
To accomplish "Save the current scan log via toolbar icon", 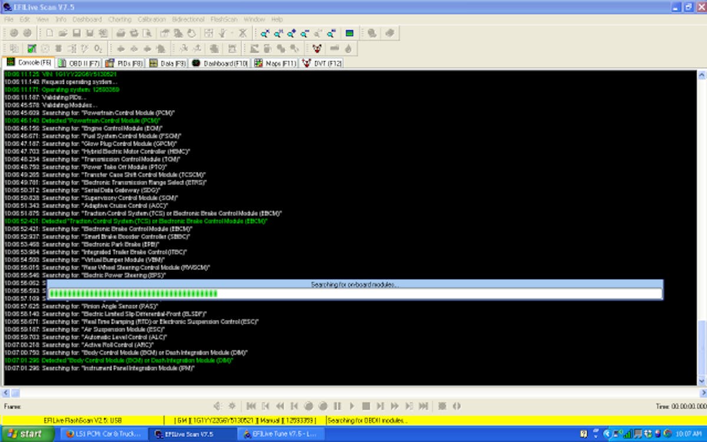I will point(76,32).
